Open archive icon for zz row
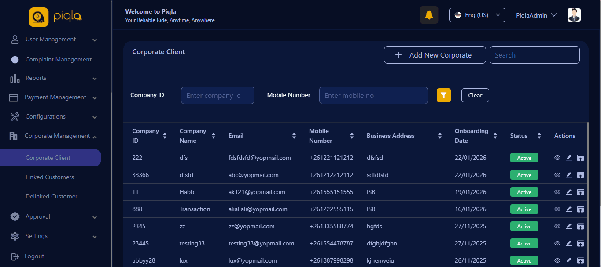Image resolution: width=601 pixels, height=267 pixels. tap(580, 226)
